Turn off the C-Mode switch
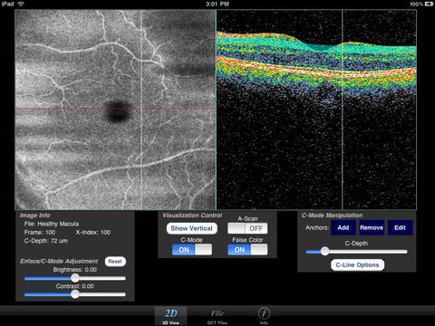Image resolution: width=435 pixels, height=326 pixels. coord(192,250)
